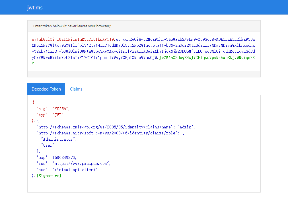Click the exp timestamp 1696849273

tap(64, 157)
